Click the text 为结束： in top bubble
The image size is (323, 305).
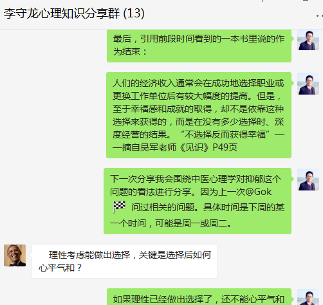point(130,51)
